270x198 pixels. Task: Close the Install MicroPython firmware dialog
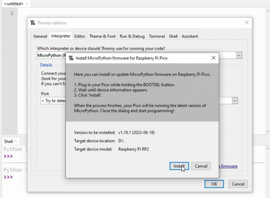(x=213, y=58)
